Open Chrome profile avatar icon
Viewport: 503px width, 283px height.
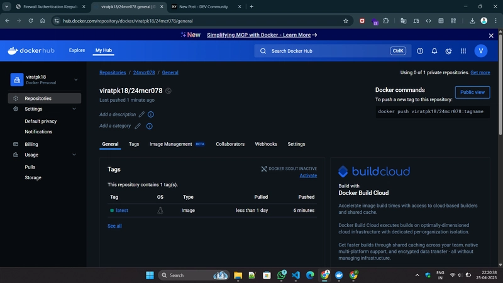pos(484,21)
